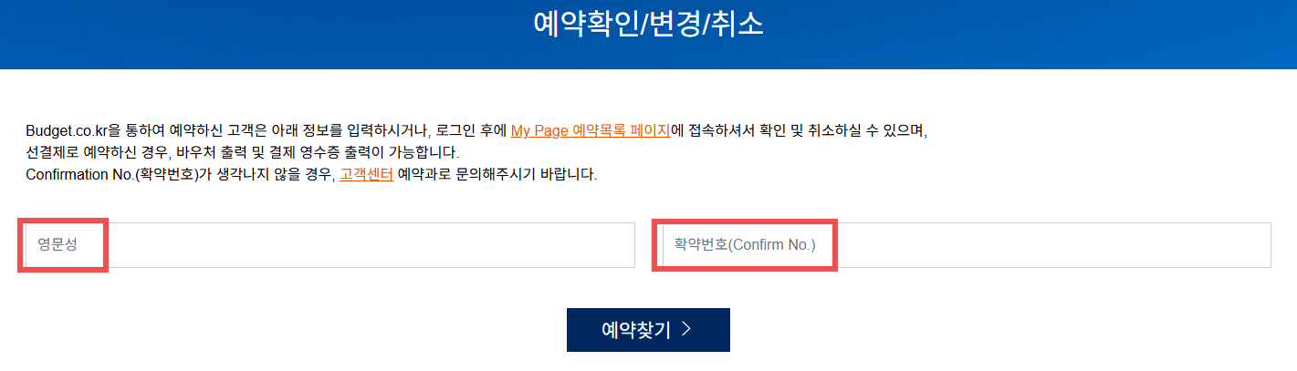The width and height of the screenshot is (1297, 371).
Task: Click the 예약확인/변경/취소 page heading
Action: pyautogui.click(x=648, y=25)
